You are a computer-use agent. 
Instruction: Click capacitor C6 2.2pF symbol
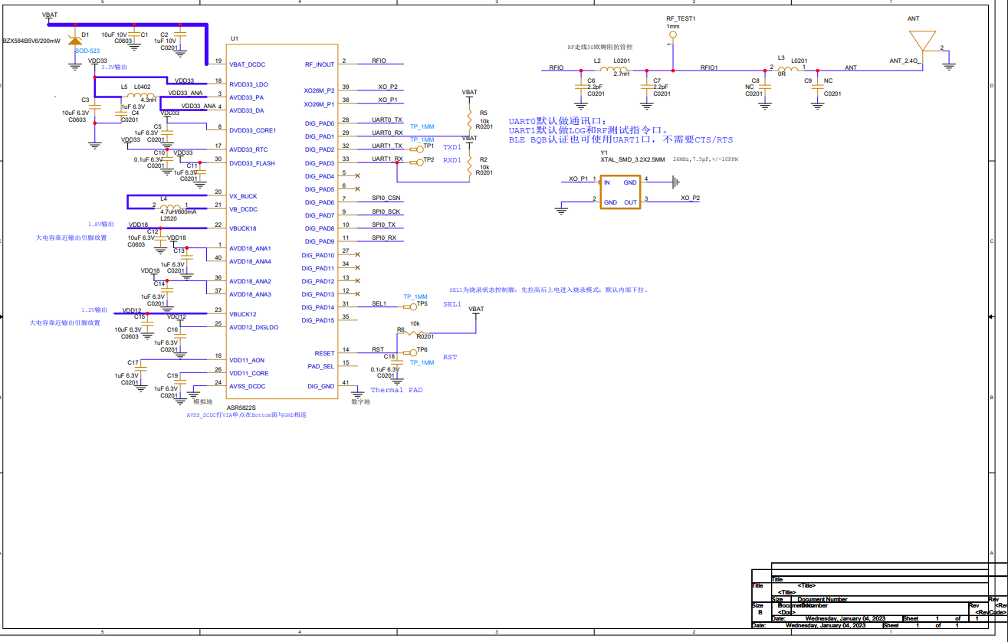(580, 86)
